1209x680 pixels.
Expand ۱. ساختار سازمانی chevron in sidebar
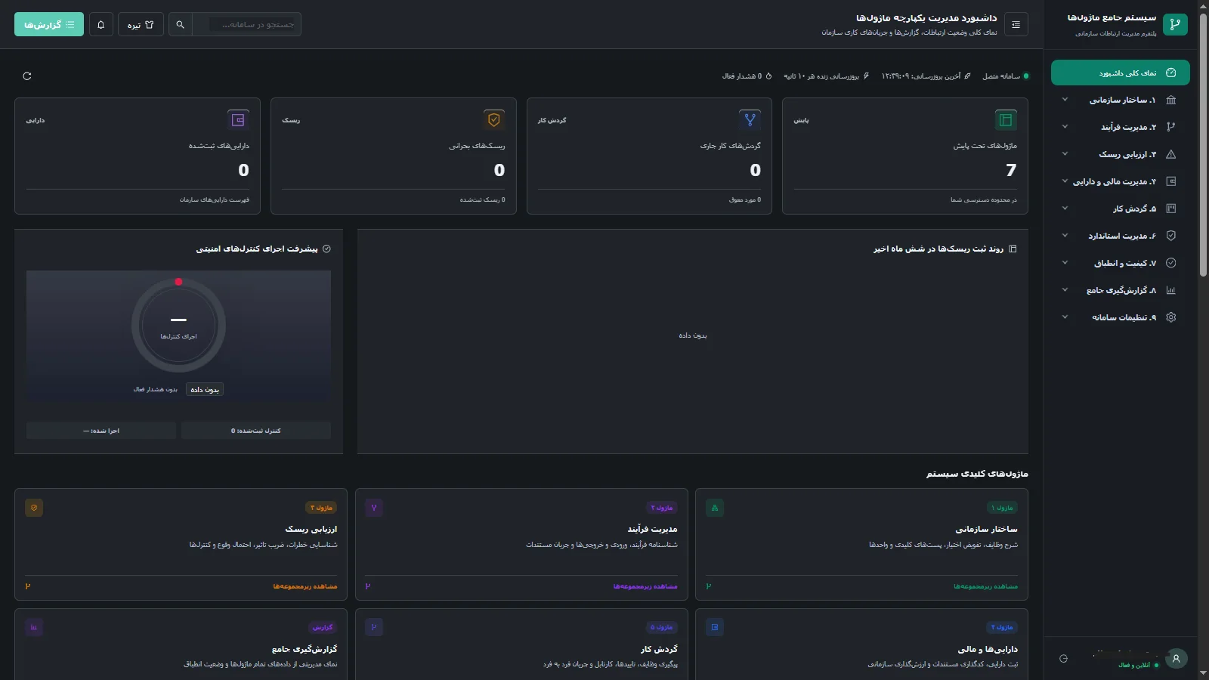(1065, 100)
